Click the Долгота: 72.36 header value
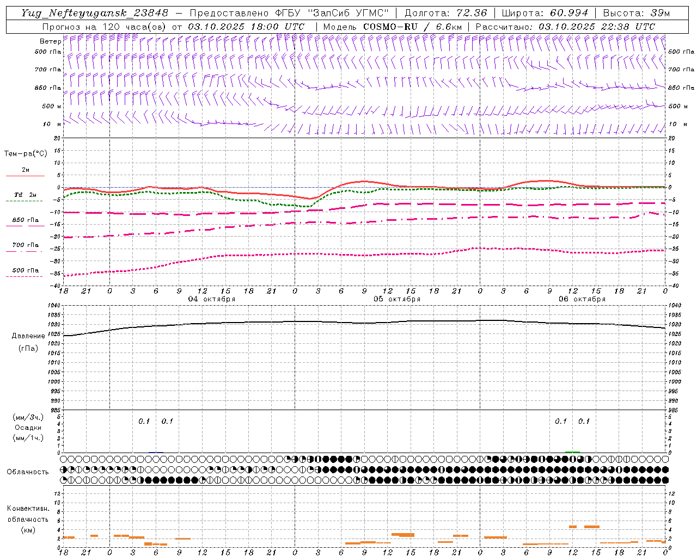697x557 pixels. coord(445,13)
